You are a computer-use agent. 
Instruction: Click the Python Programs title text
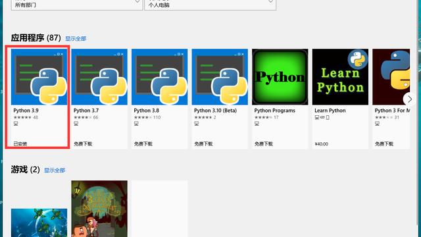click(x=275, y=111)
